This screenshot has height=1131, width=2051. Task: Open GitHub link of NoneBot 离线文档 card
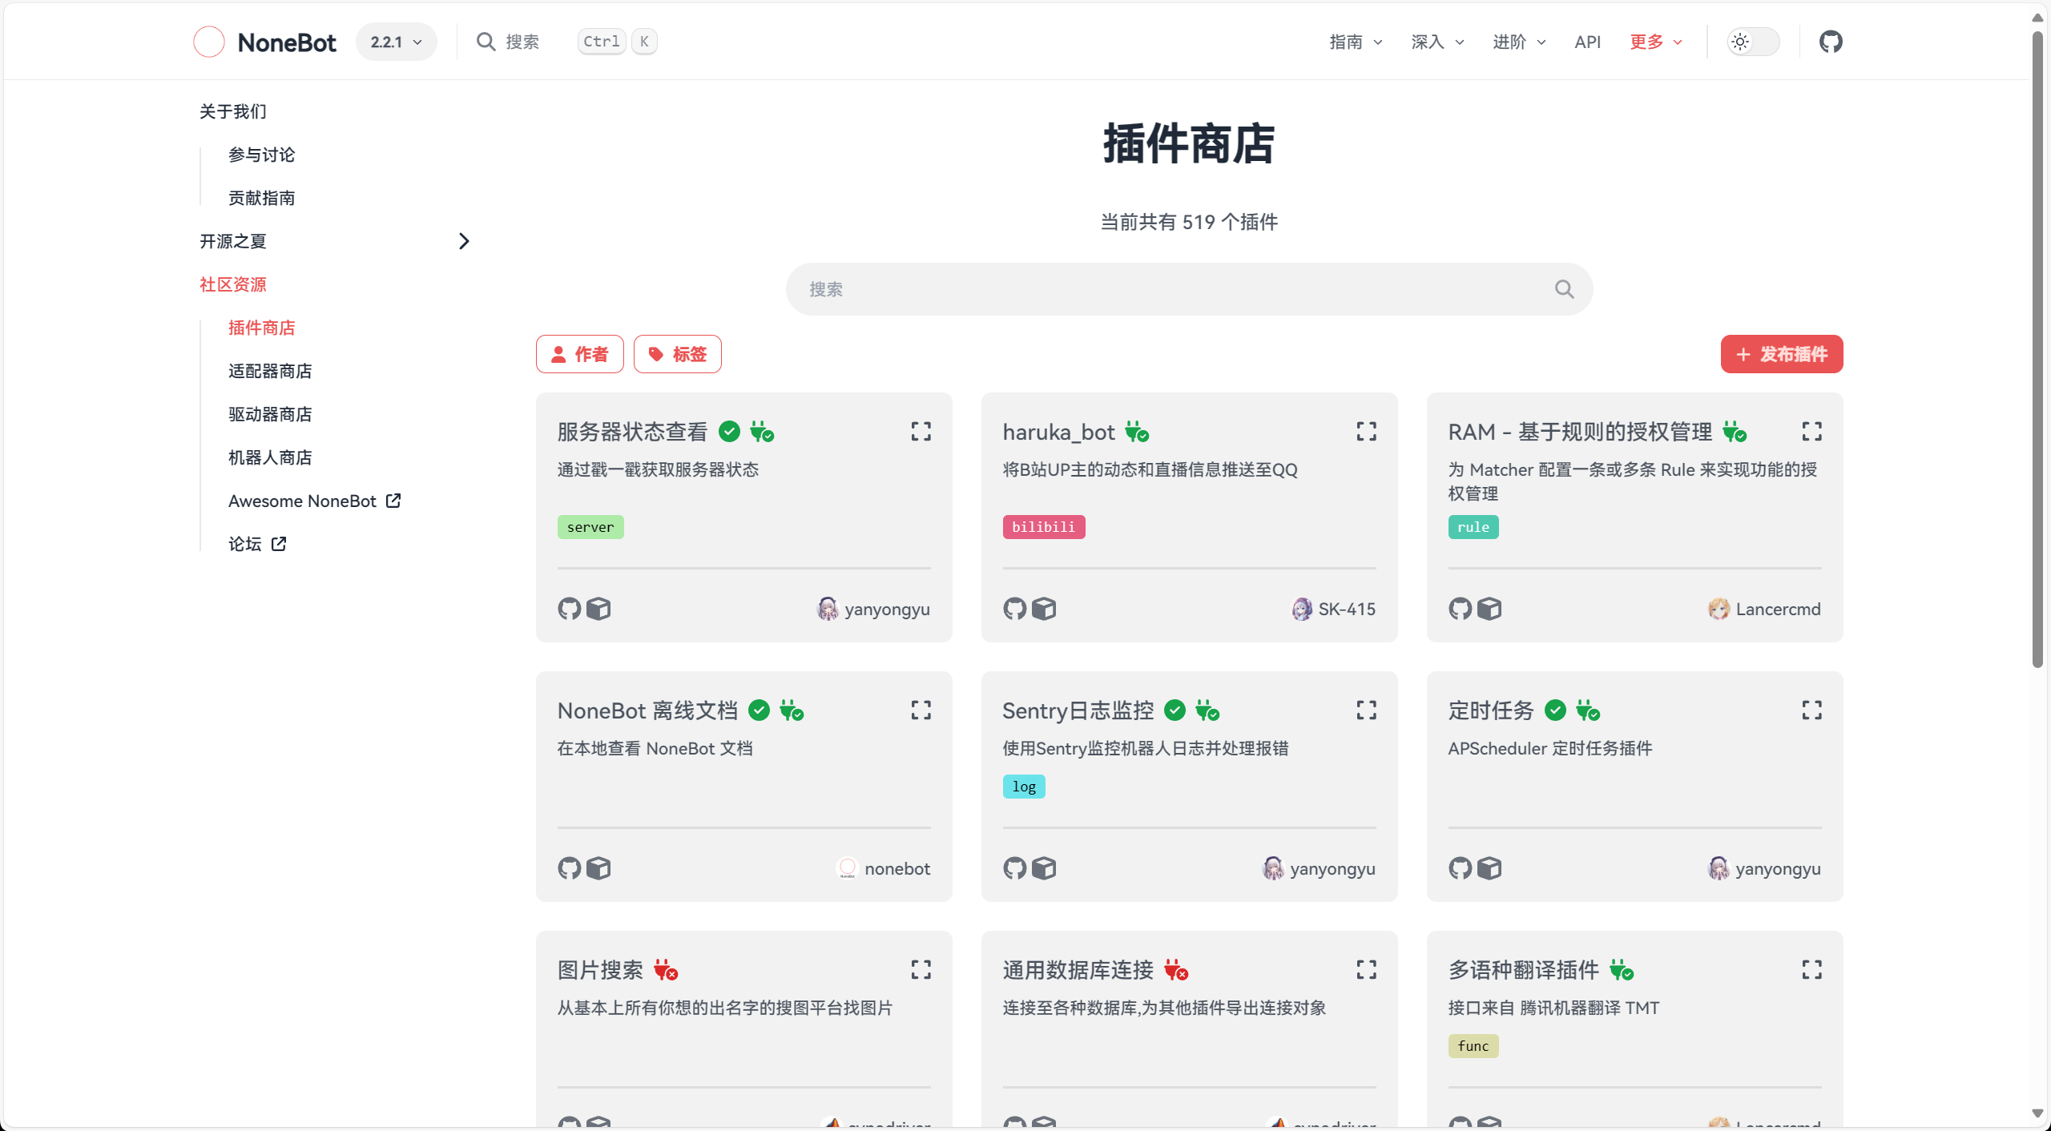click(x=569, y=868)
